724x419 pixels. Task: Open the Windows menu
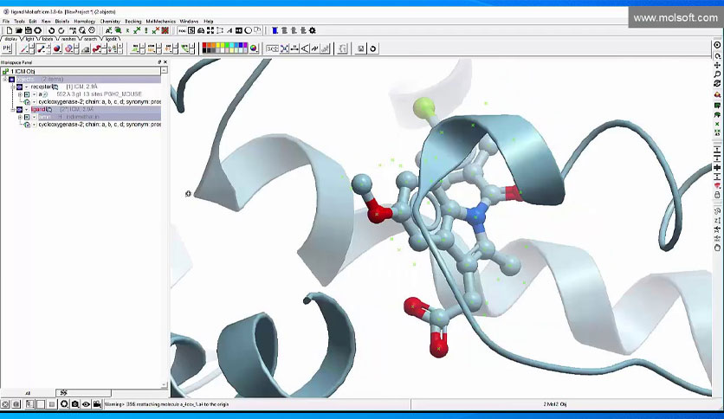coord(189,22)
